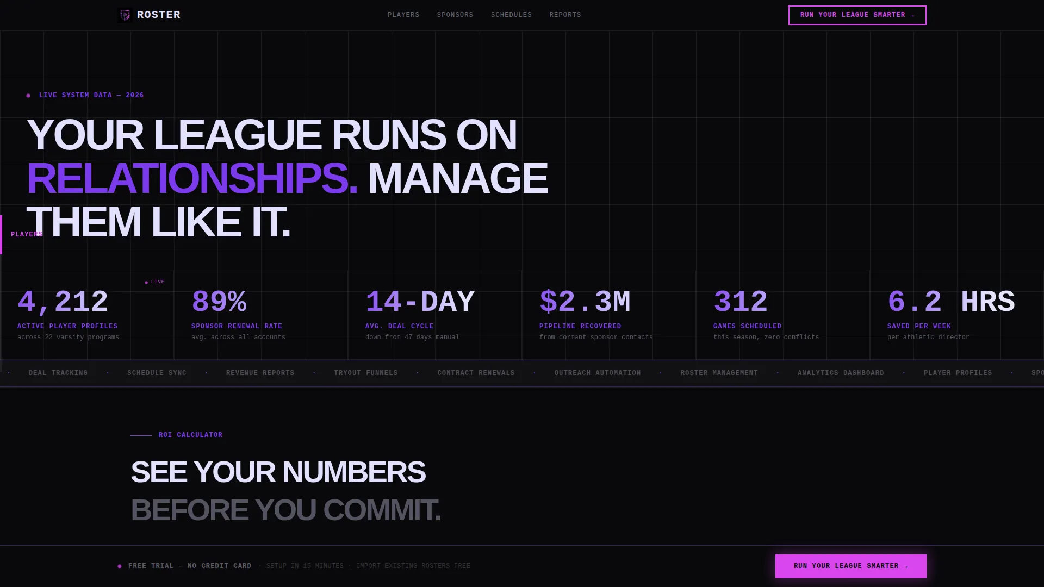Click the Live System Data — 2026 label
The image size is (1044, 587).
(91, 96)
